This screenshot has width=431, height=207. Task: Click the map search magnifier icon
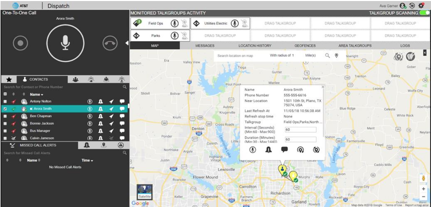tap(327, 55)
